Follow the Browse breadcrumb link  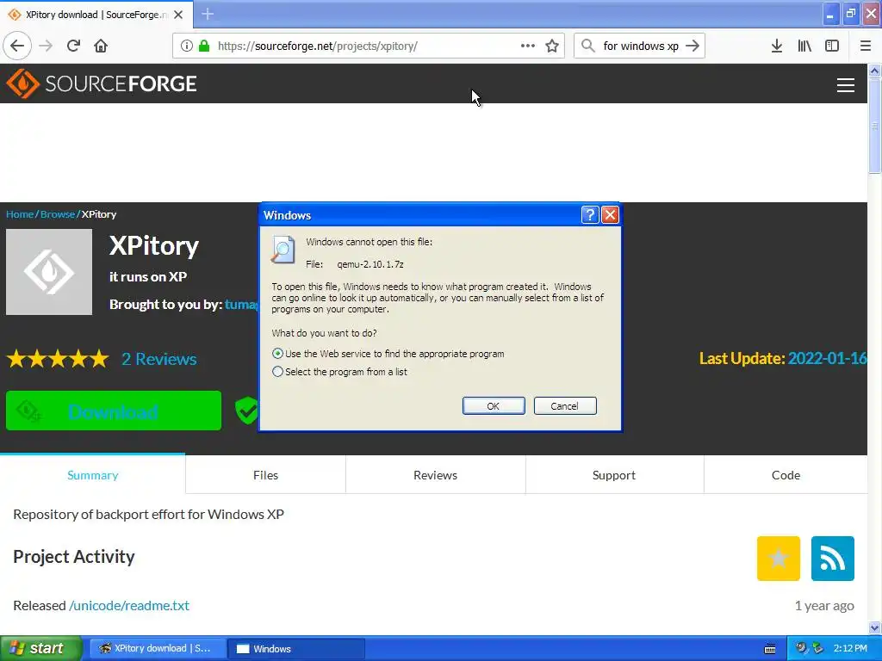coord(58,214)
